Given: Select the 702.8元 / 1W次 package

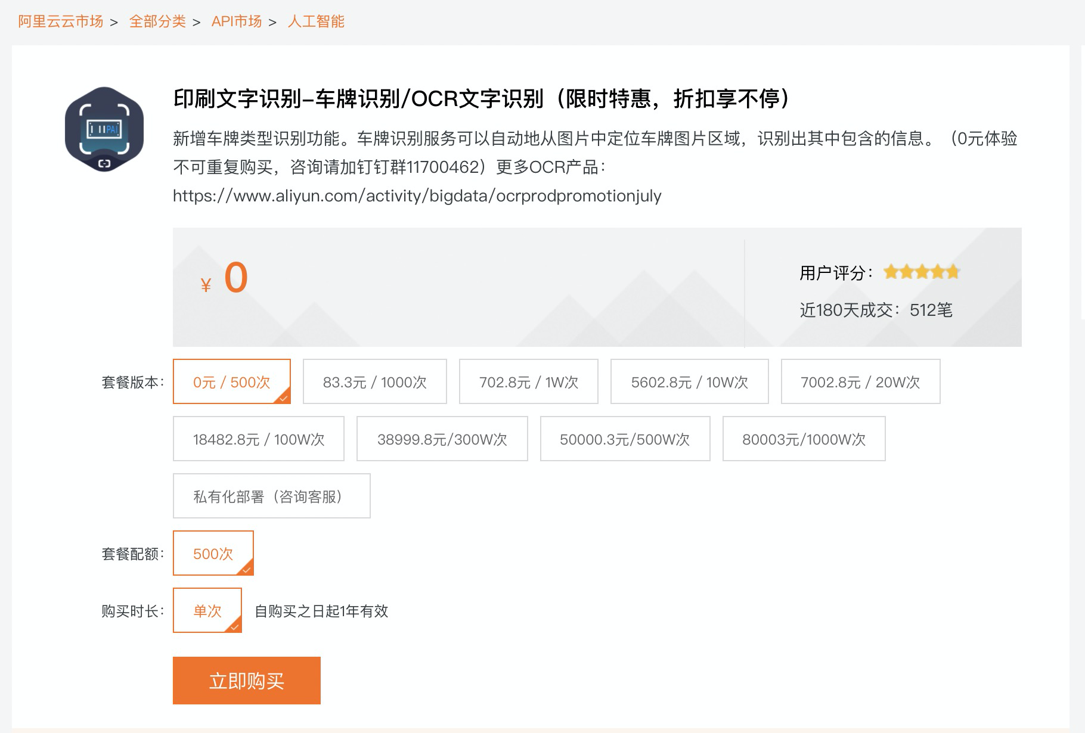Looking at the screenshot, I should 529,381.
